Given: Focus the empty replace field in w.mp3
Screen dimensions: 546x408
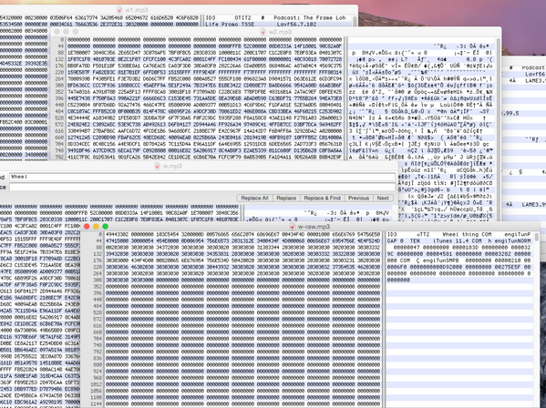Looking at the screenshot, I should [202, 187].
